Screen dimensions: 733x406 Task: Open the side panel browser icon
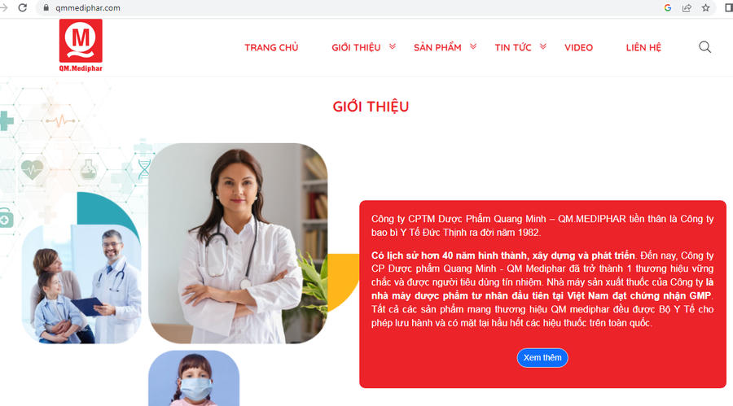click(728, 7)
